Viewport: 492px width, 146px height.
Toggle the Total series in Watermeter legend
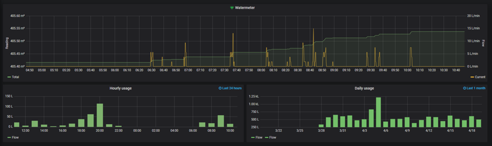[x=15, y=77]
